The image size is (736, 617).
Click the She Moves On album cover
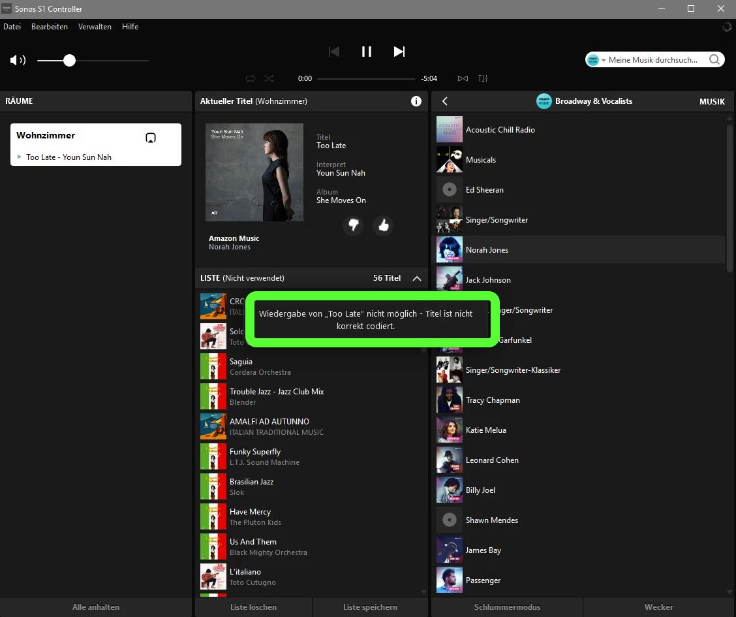(254, 172)
